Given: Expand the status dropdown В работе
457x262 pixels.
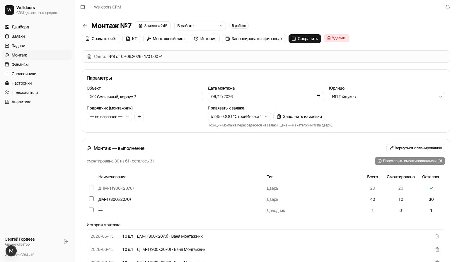Looking at the screenshot, I should (200, 26).
